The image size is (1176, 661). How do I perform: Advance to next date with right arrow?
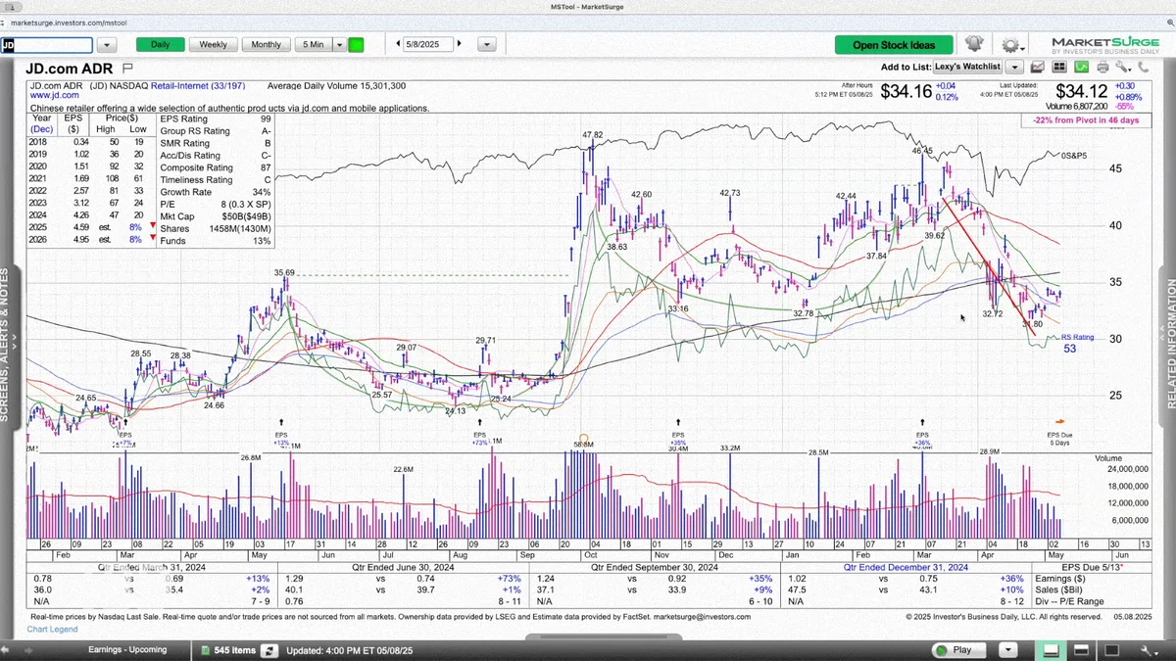tap(460, 44)
